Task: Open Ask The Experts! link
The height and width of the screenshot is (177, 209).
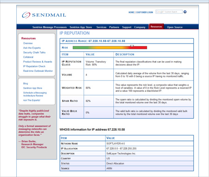Action: [x=32, y=100]
